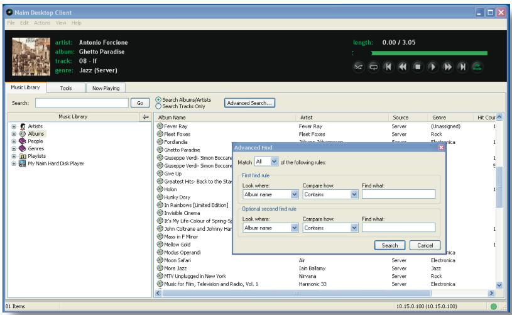
Task: Click the Genres book icon in the tree
Action: [23, 148]
